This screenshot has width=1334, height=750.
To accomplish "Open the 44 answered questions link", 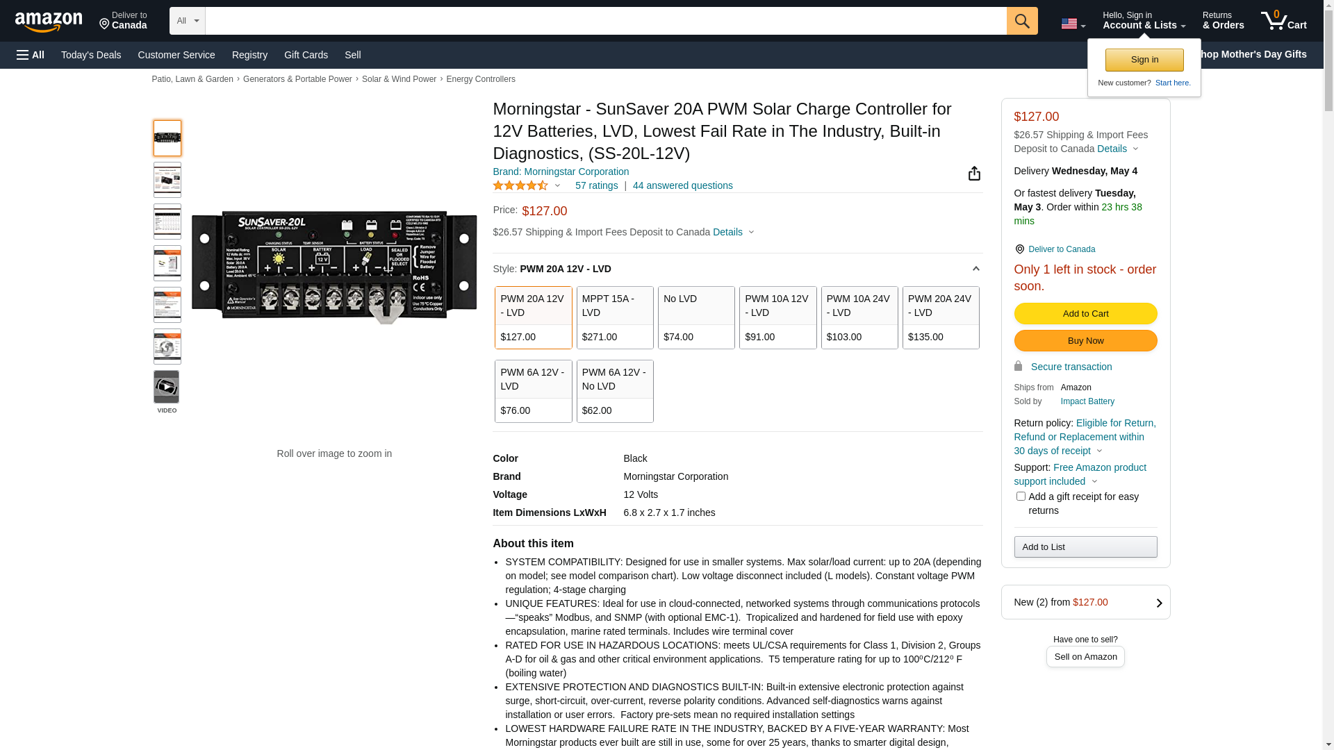I will [x=682, y=185].
